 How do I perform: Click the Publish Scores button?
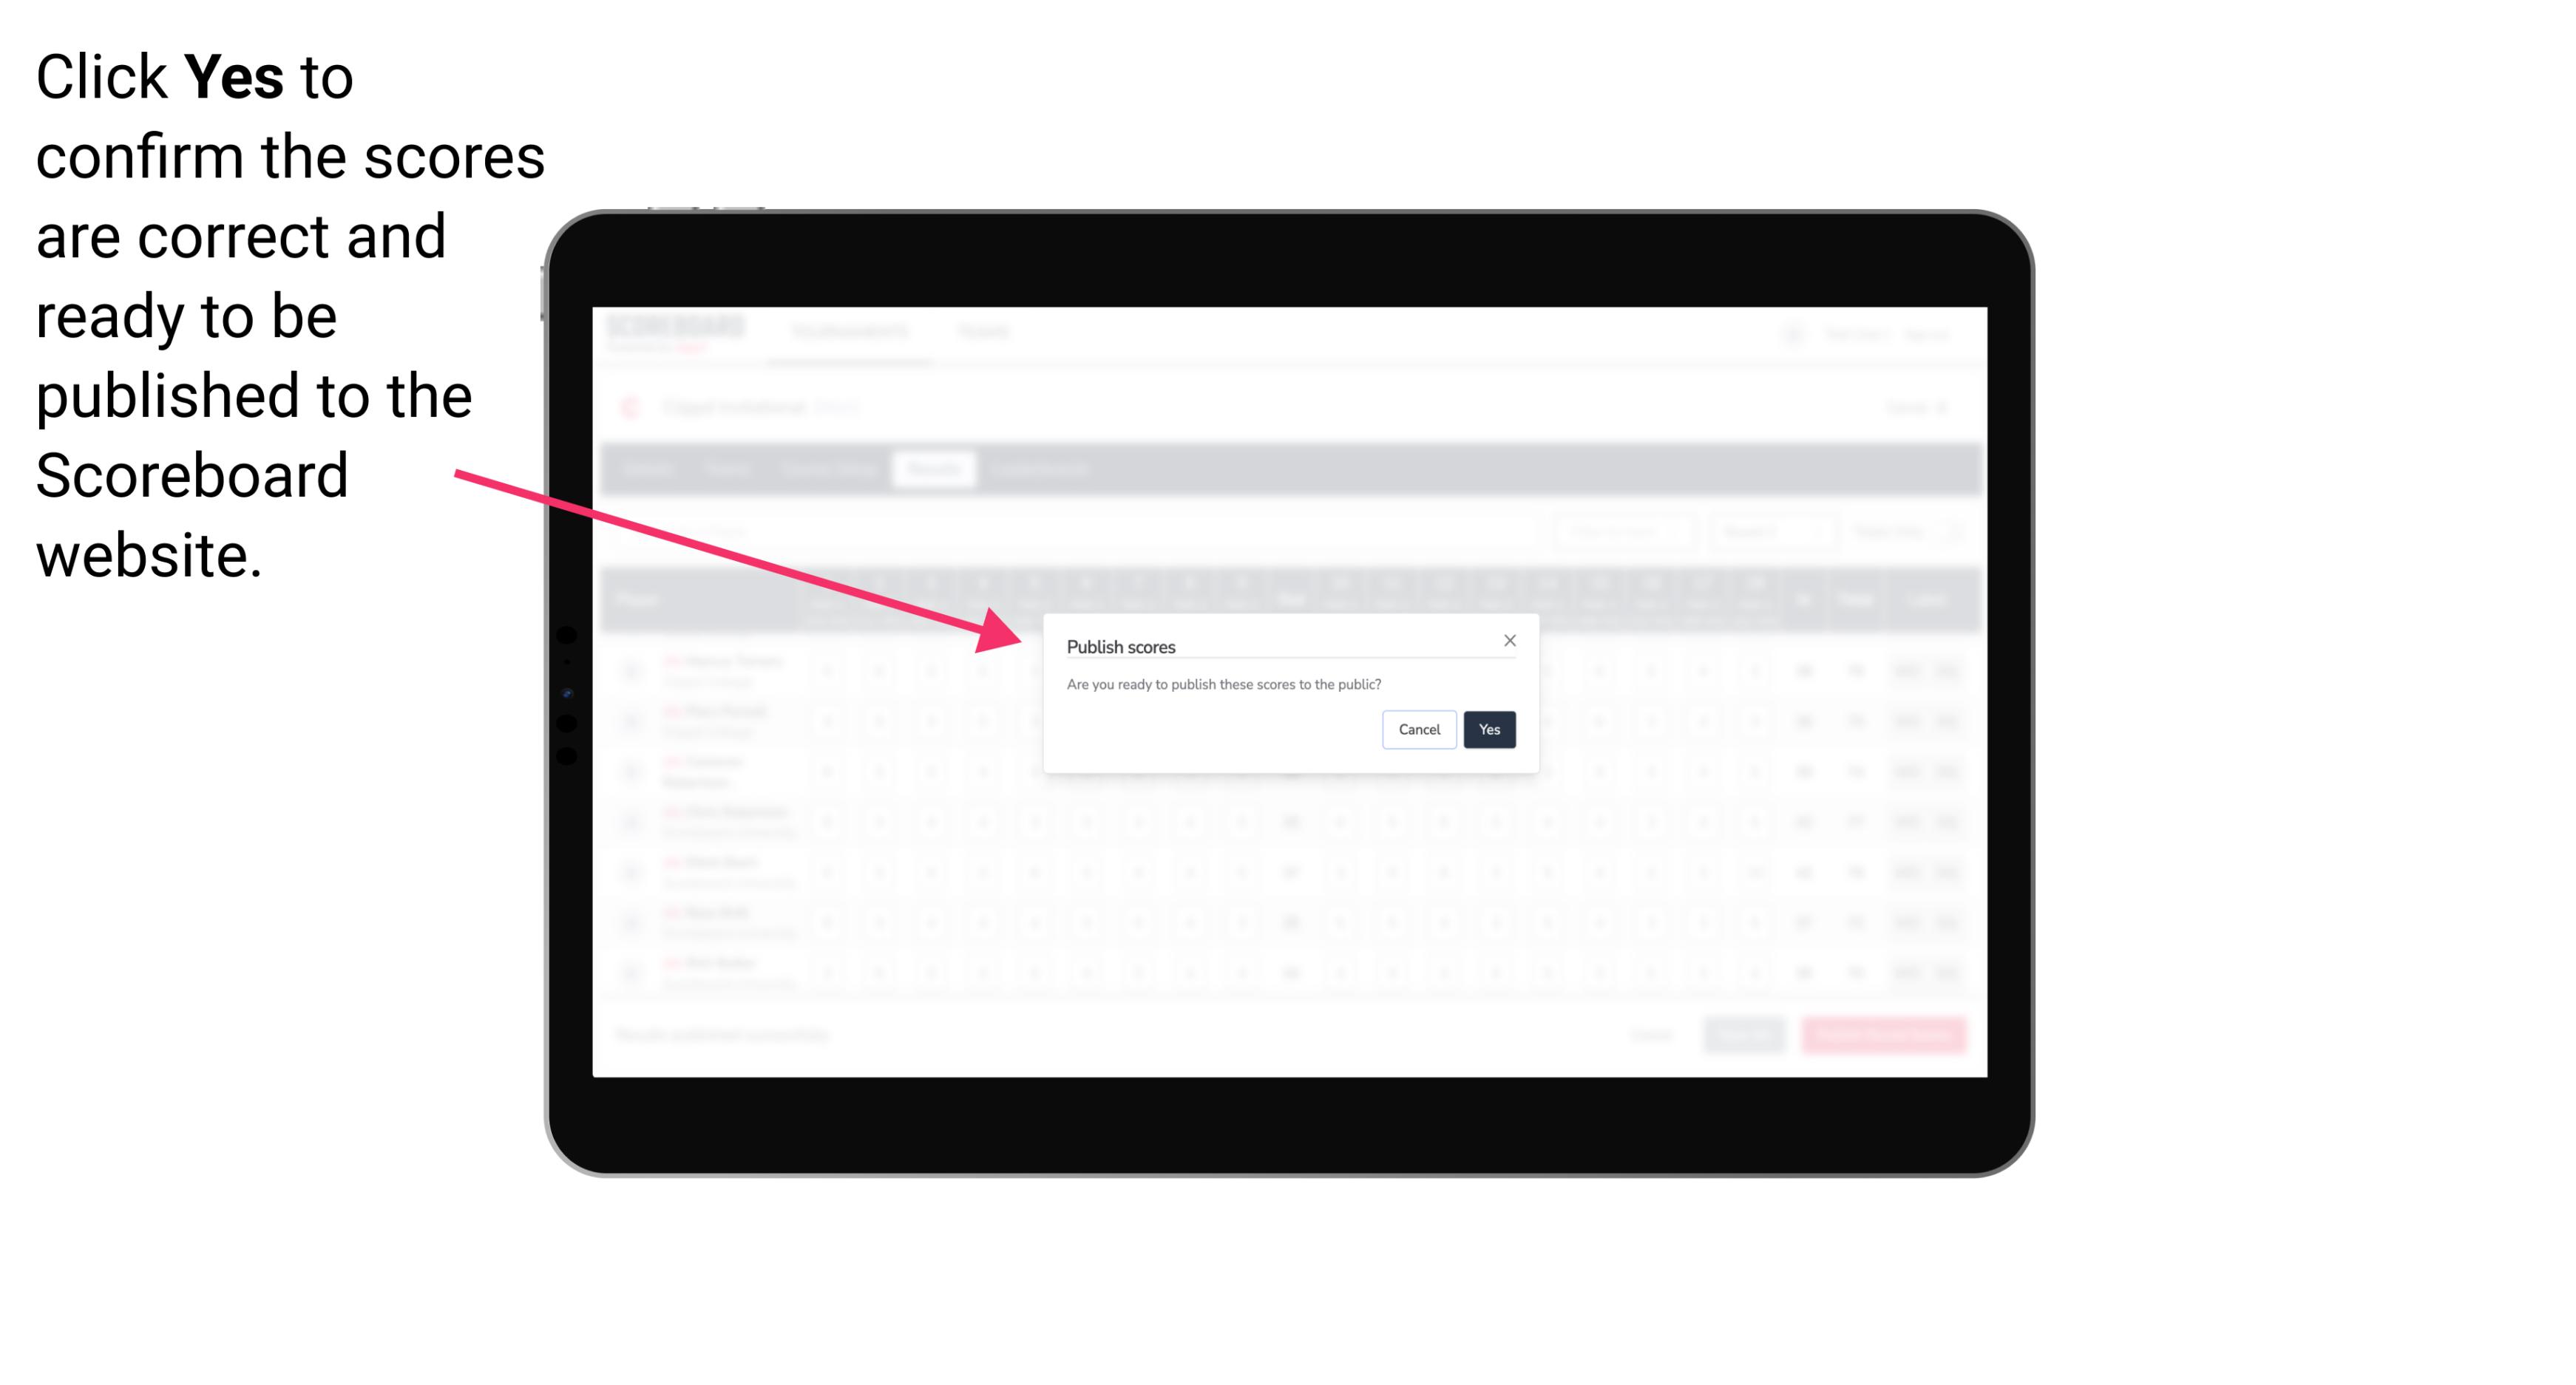pyautogui.click(x=1488, y=728)
